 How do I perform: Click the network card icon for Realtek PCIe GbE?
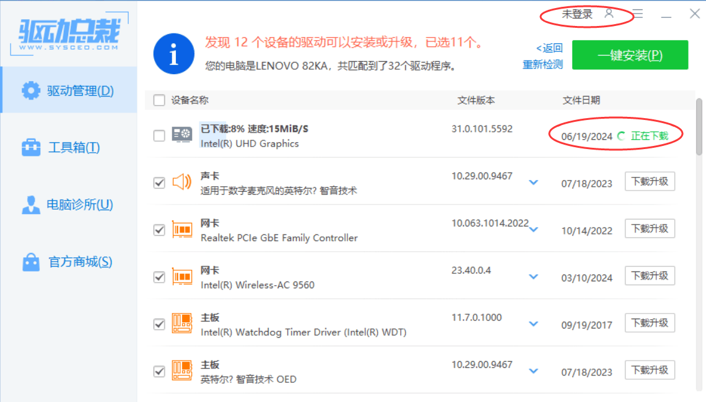click(182, 229)
